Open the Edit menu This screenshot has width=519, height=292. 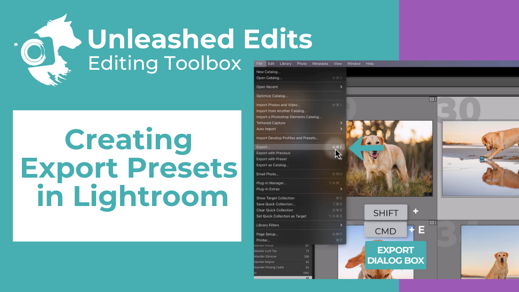[x=271, y=64]
